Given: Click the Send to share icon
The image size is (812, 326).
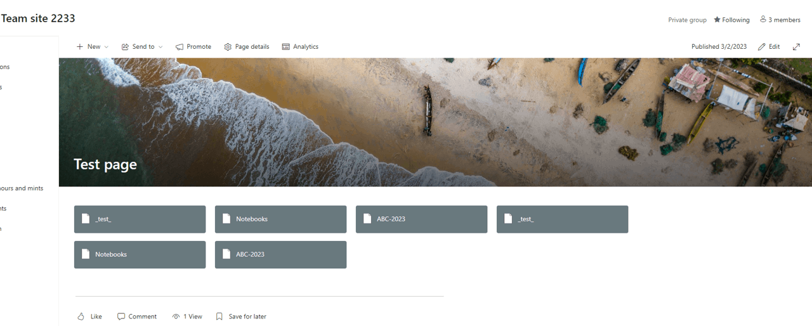Looking at the screenshot, I should (x=126, y=47).
